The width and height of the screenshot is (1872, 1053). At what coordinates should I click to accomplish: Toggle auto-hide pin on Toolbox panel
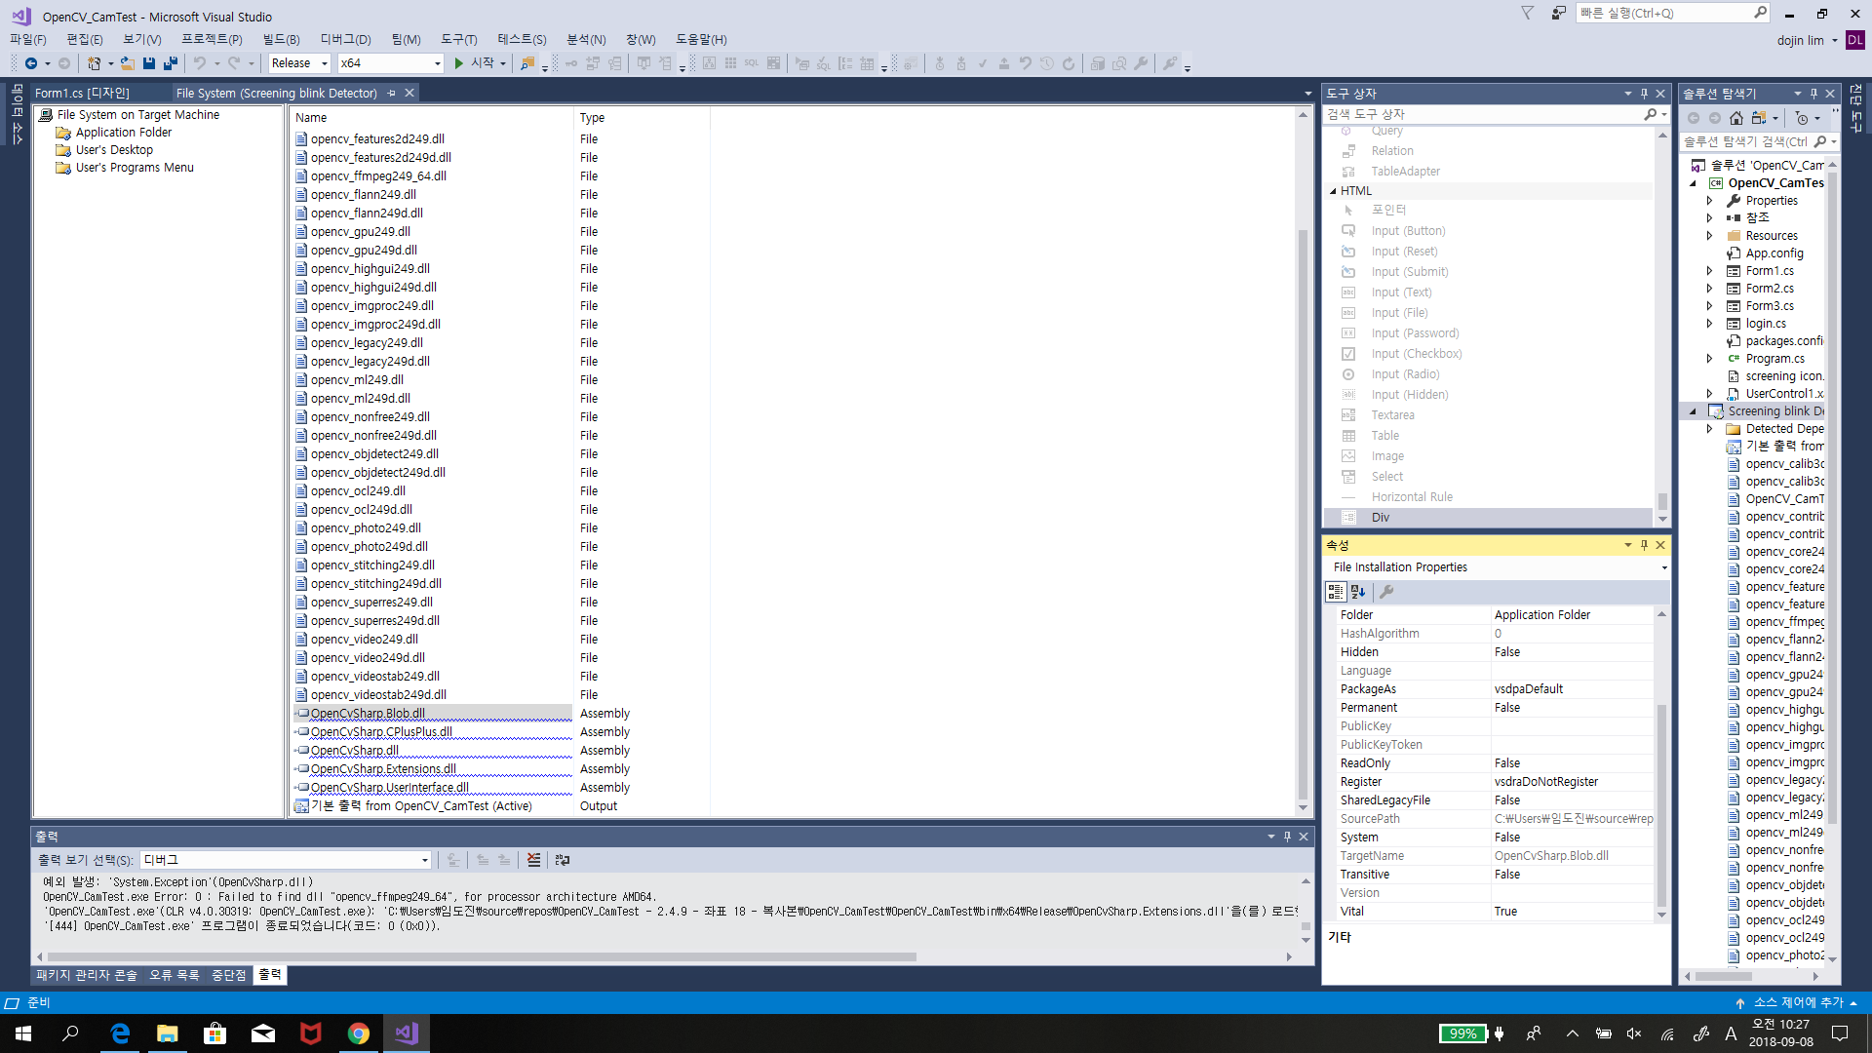point(1644,94)
